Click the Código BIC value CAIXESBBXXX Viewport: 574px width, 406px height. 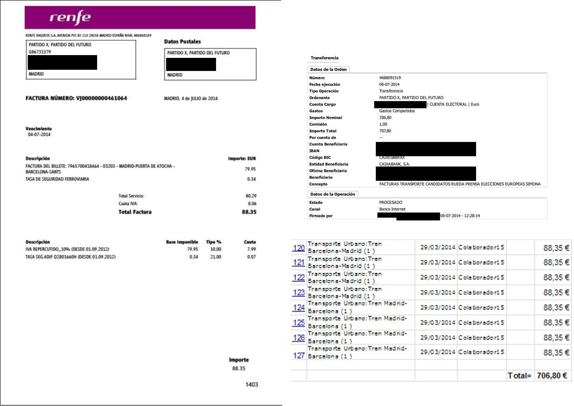click(392, 157)
